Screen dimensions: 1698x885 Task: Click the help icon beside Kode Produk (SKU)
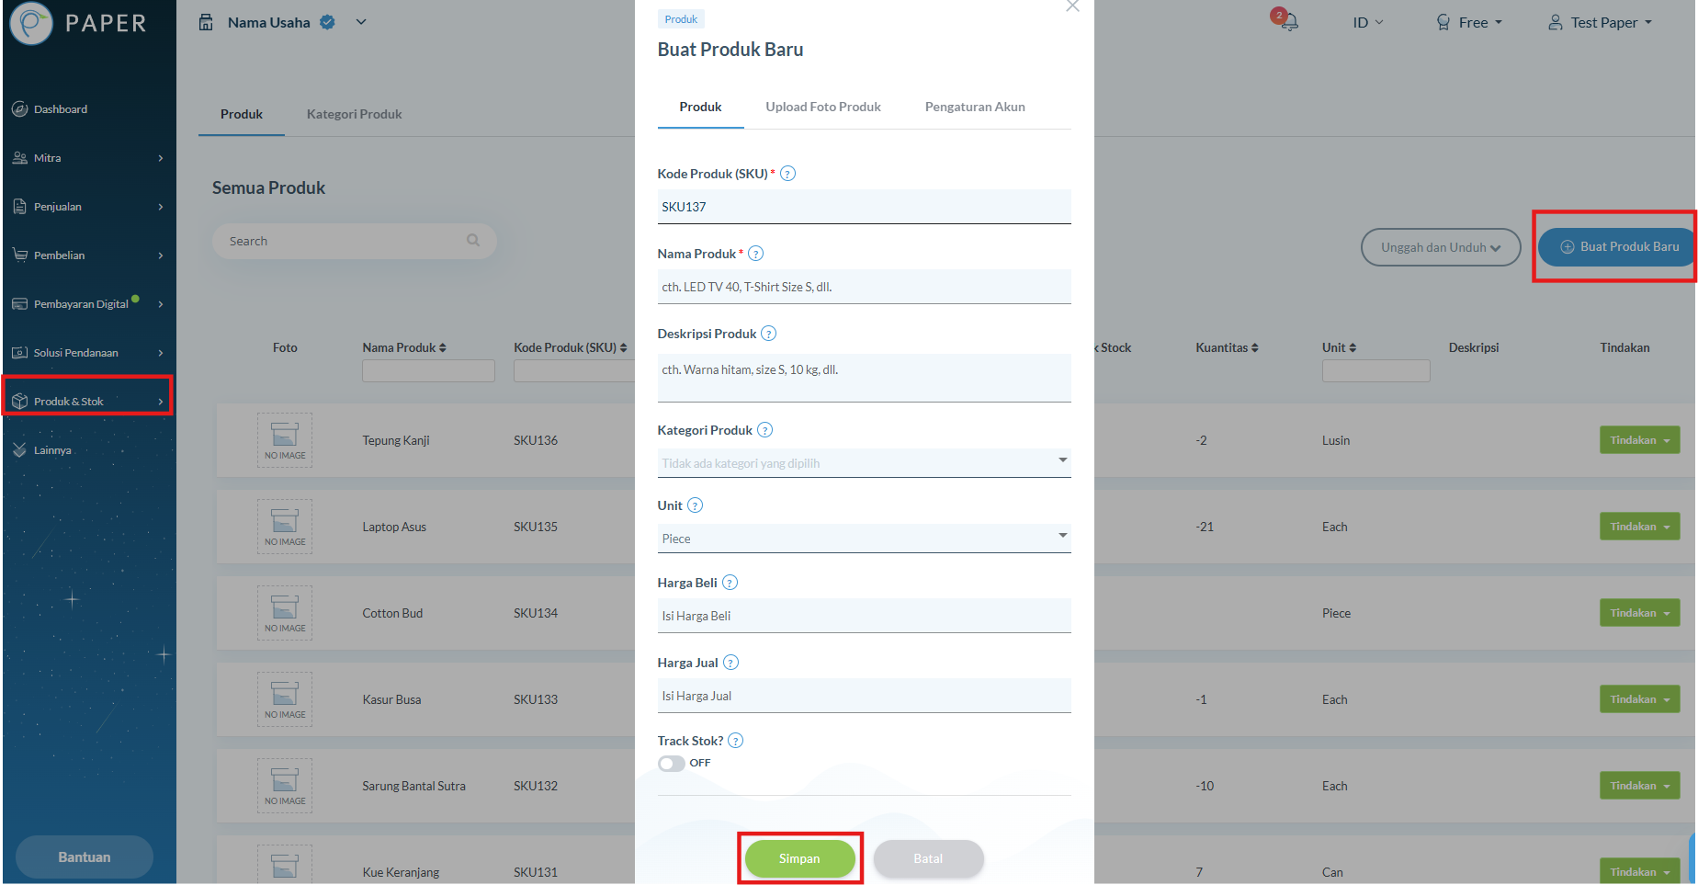point(787,174)
